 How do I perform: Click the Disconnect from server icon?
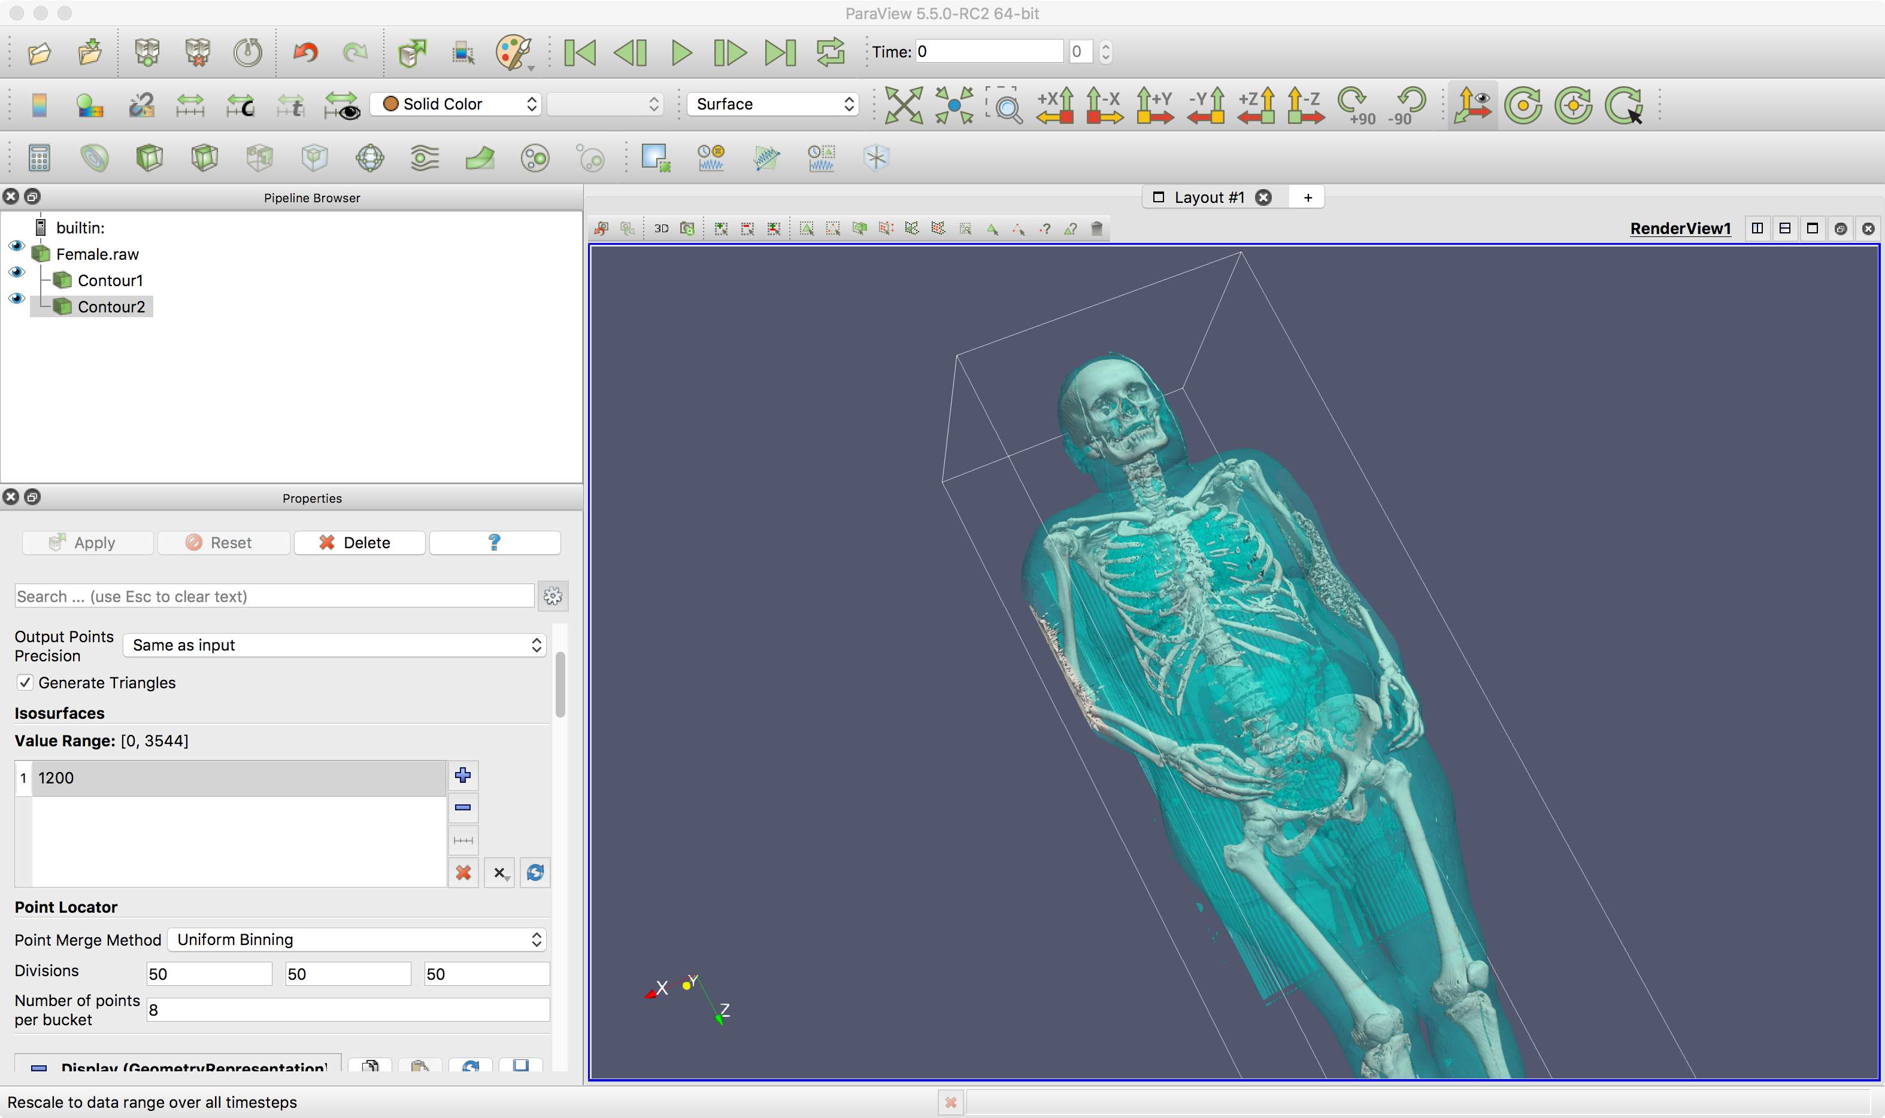(198, 53)
